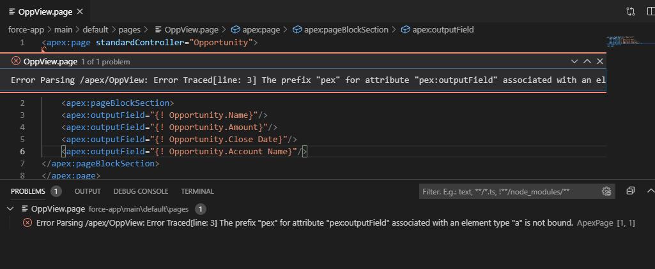Open the DEBUG CONSOLE tab
The height and width of the screenshot is (269, 655).
click(141, 191)
